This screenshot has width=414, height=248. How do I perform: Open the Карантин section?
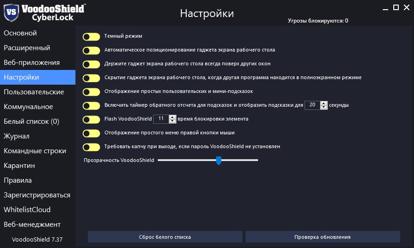tap(19, 166)
